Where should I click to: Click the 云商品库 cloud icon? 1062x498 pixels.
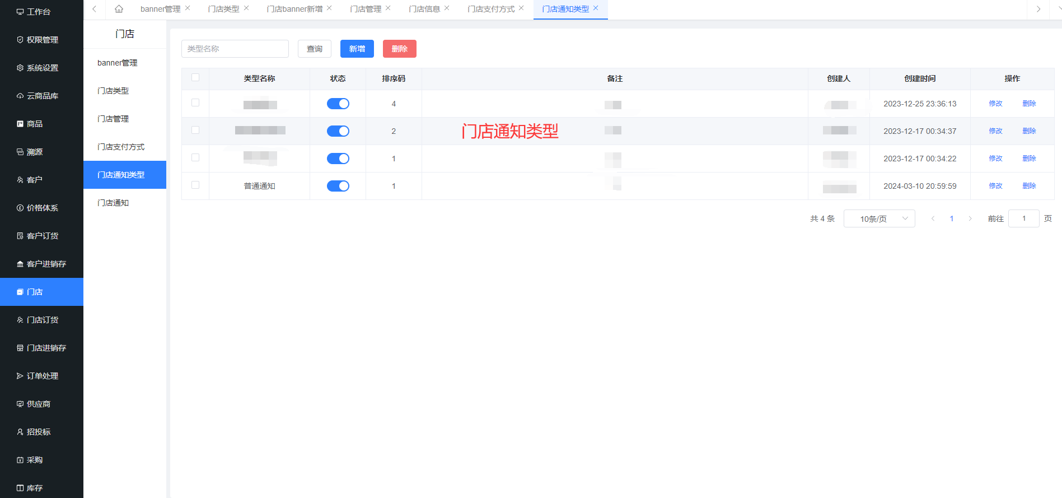click(20, 96)
